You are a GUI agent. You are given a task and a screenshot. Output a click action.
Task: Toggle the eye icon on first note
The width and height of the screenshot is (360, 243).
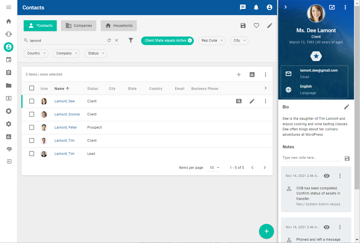[327, 176]
